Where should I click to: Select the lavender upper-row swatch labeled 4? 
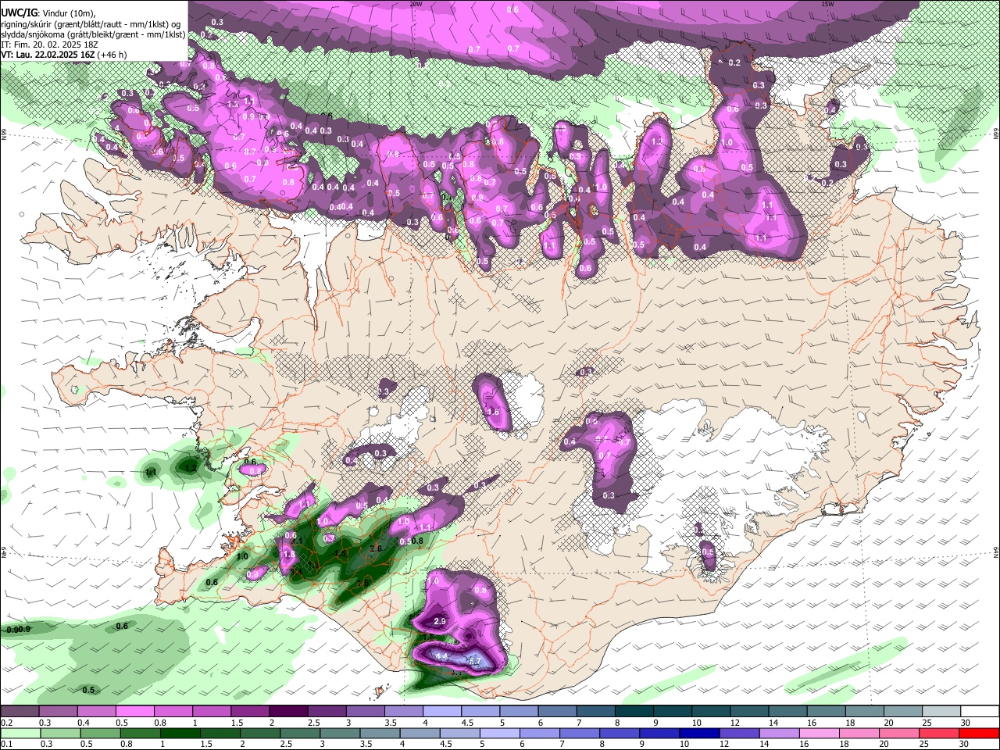click(x=442, y=711)
